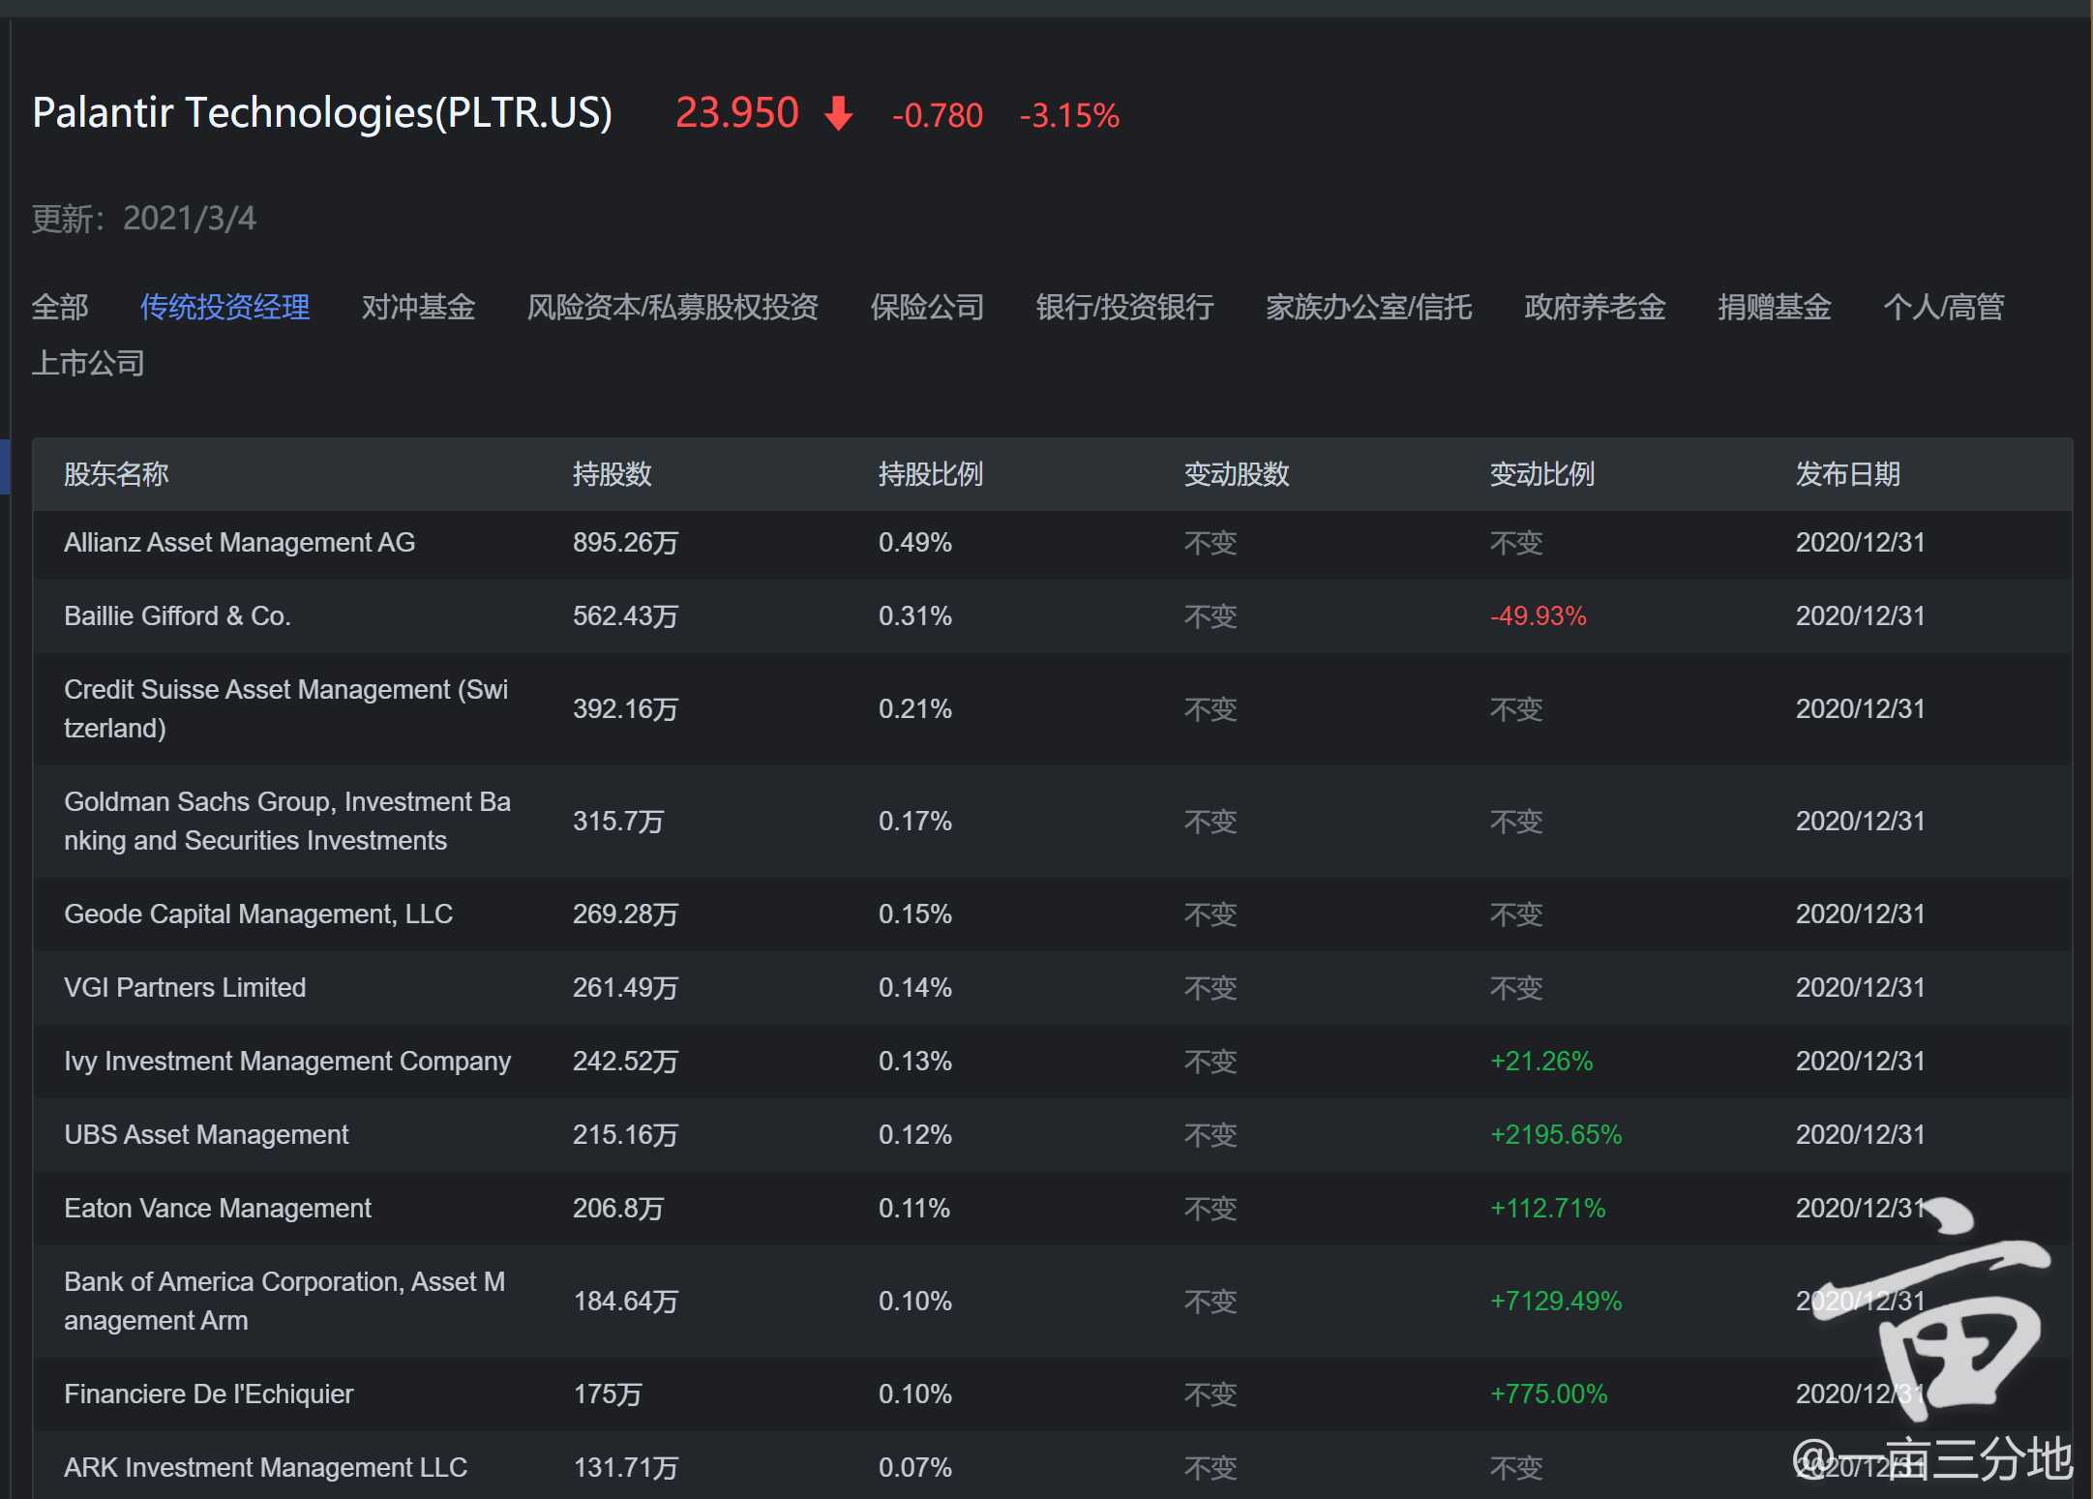Select the 个人/高管 tab

coord(1944,307)
